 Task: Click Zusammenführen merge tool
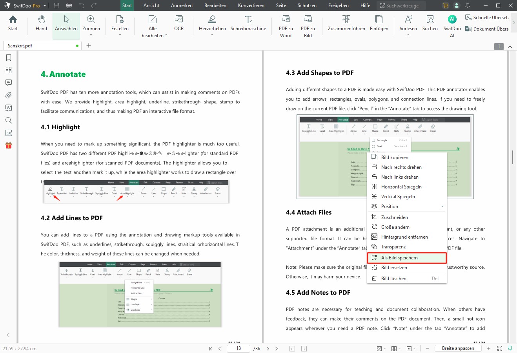tap(346, 24)
